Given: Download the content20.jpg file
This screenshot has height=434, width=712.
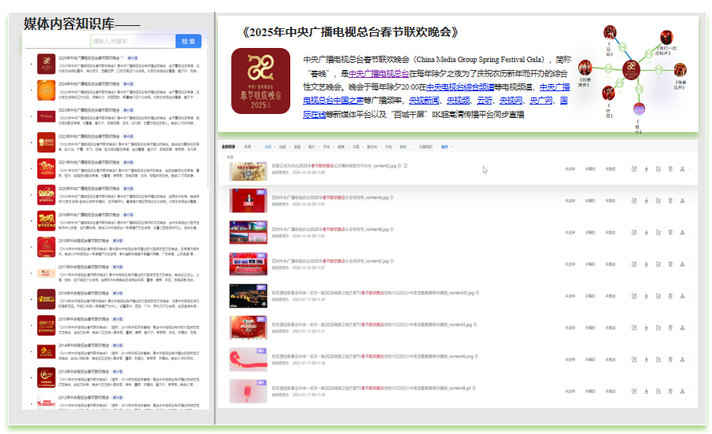Looking at the screenshot, I should point(646,296).
